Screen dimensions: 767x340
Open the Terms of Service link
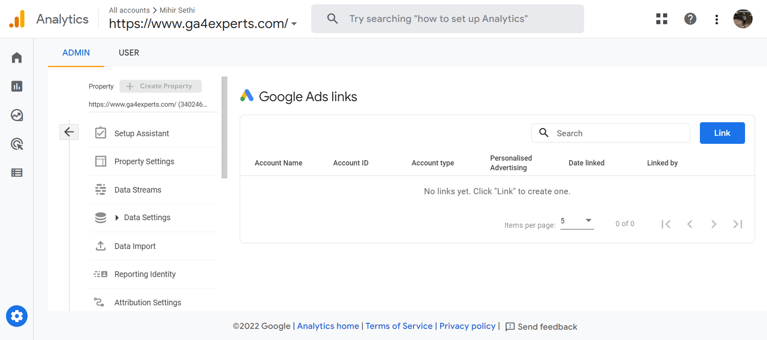click(399, 326)
